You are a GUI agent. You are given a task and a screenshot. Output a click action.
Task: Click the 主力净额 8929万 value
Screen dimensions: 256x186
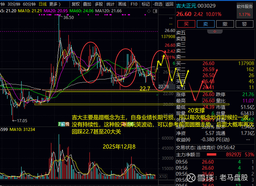click(x=234, y=155)
